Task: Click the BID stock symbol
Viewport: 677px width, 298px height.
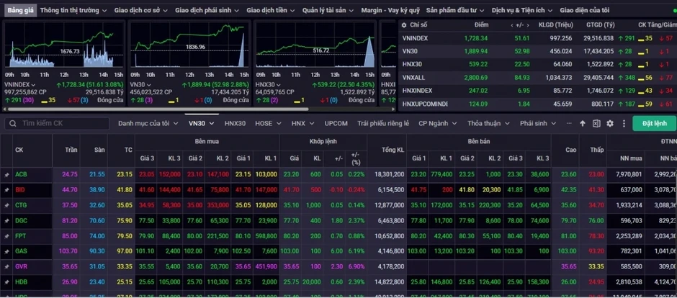Action: click(20, 190)
